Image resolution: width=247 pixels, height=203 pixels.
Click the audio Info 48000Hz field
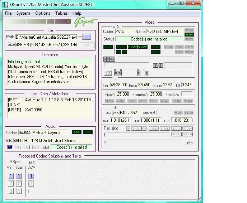click(53, 141)
